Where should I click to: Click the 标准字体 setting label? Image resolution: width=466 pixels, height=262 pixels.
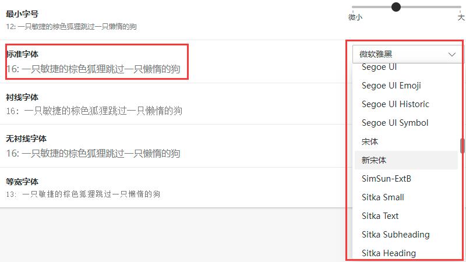22,54
